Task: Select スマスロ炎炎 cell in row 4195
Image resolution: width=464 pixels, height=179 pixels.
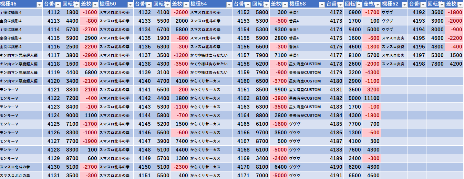Action: [394, 38]
